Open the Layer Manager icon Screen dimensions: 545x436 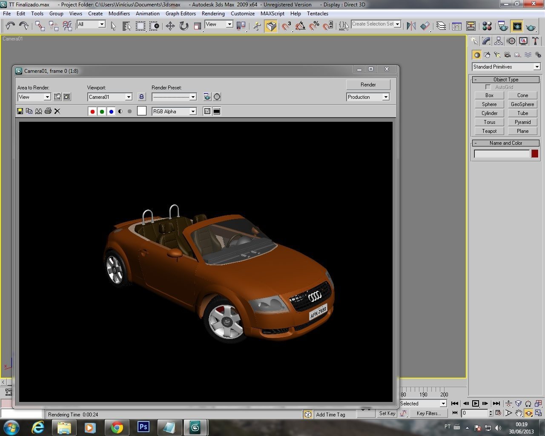(x=441, y=26)
